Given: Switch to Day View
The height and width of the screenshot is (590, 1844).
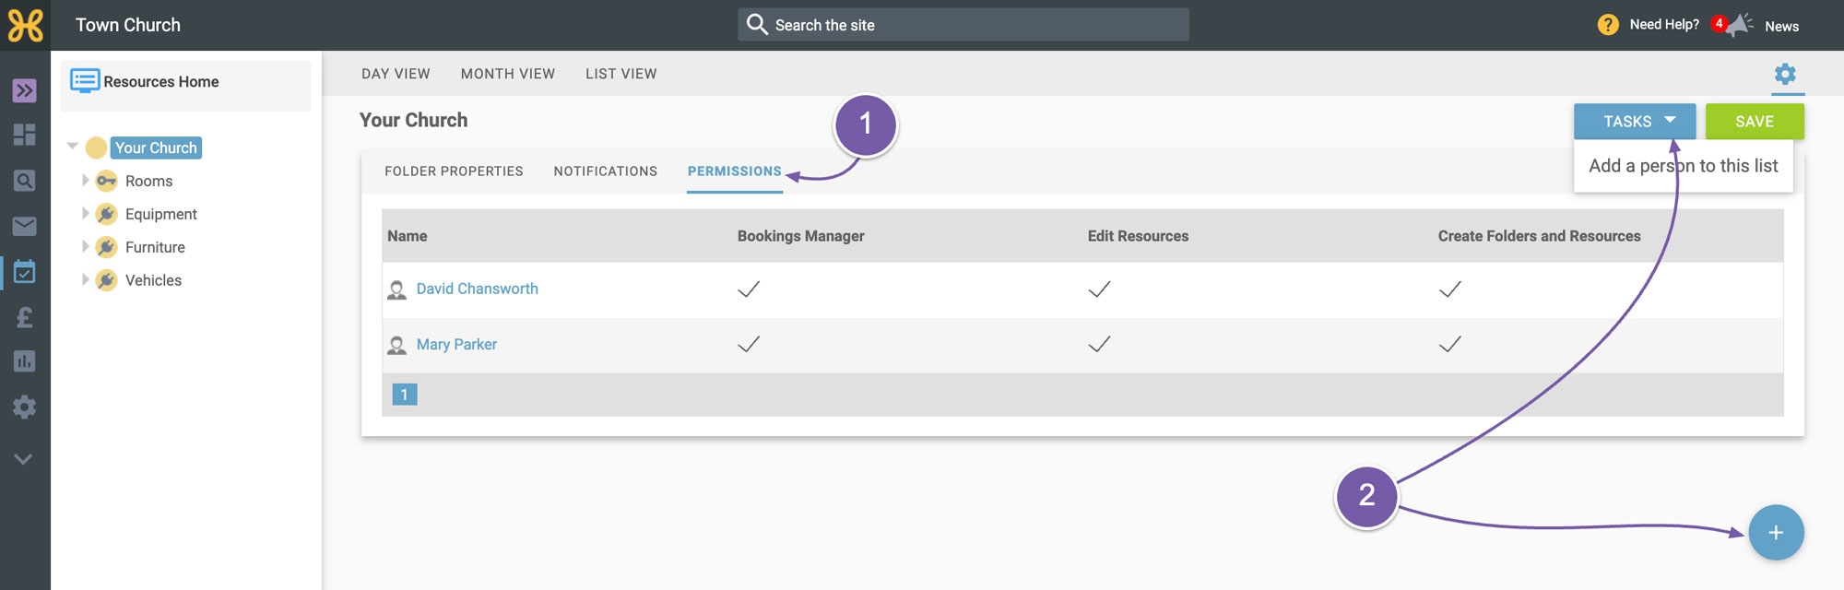Looking at the screenshot, I should coord(396,74).
